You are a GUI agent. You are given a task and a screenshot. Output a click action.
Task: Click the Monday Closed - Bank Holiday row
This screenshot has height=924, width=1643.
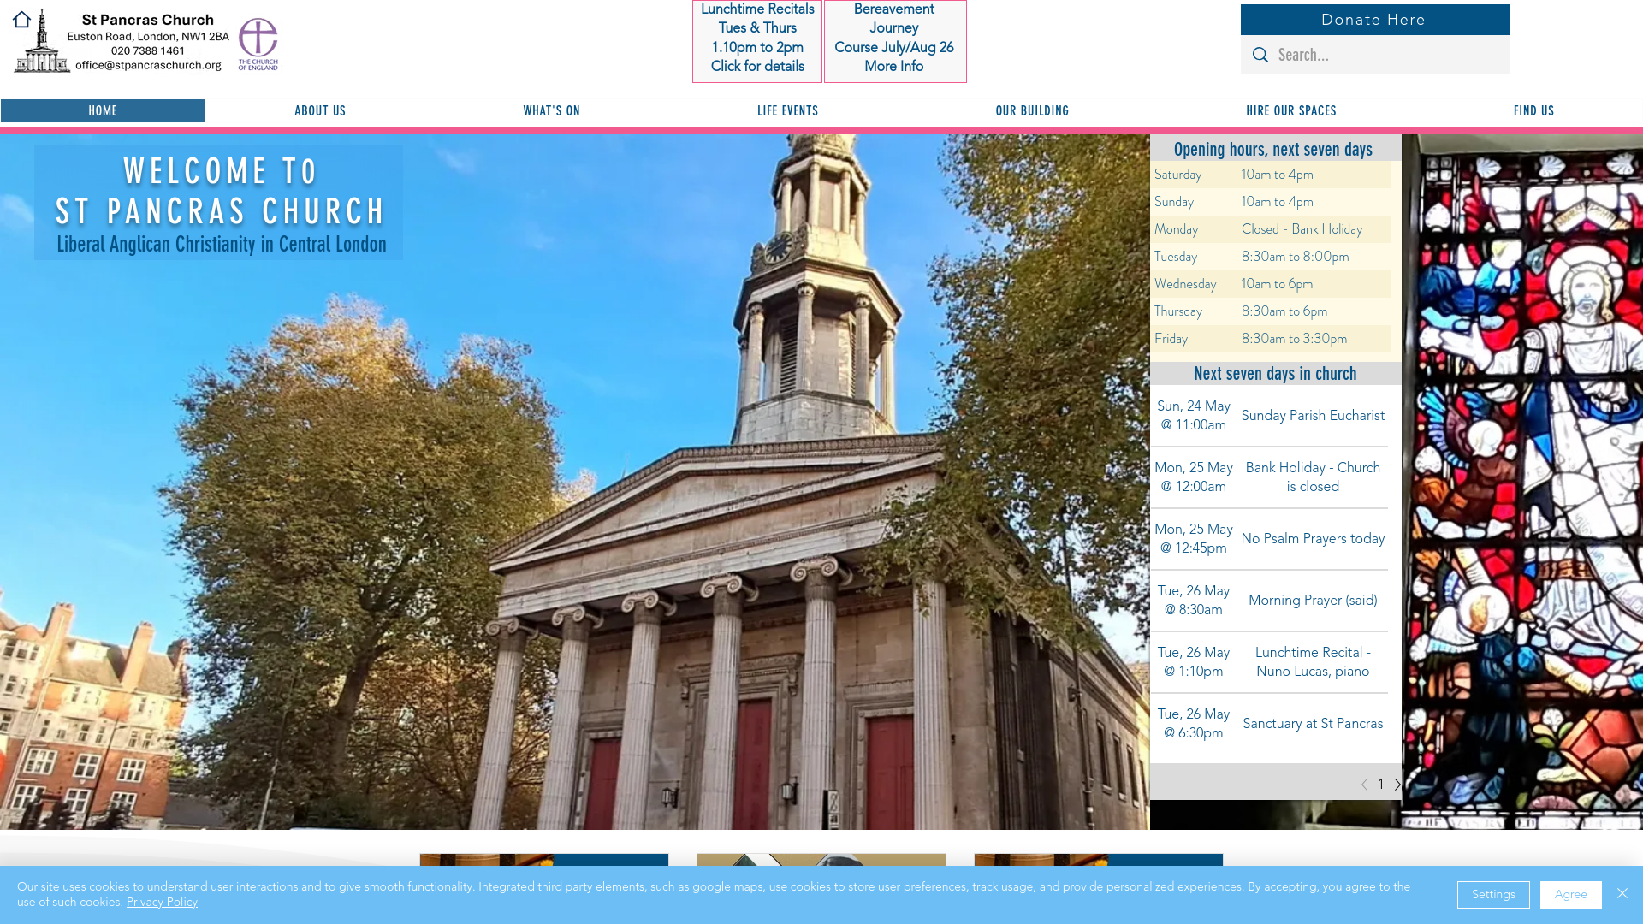1271,229
